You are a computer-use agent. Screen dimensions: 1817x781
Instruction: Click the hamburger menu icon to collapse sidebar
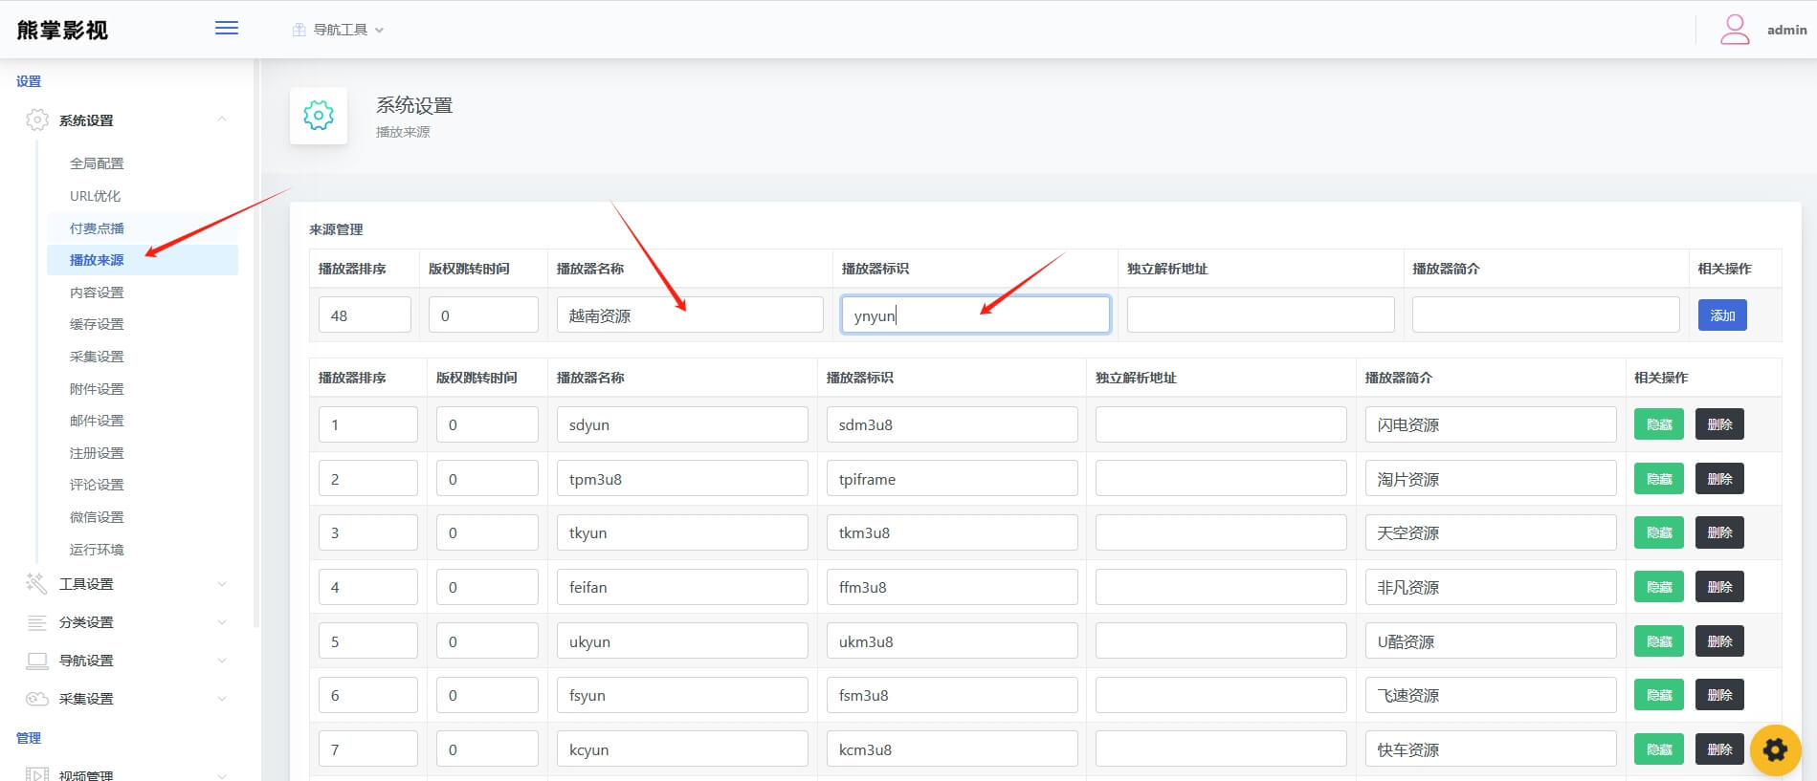click(227, 29)
